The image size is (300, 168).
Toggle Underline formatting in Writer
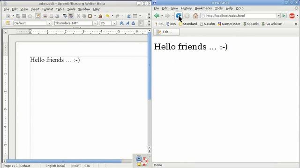coord(133,23)
